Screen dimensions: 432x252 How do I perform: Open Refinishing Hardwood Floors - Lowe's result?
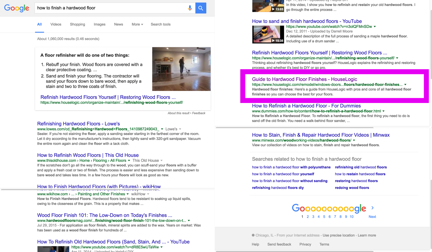tap(79, 124)
